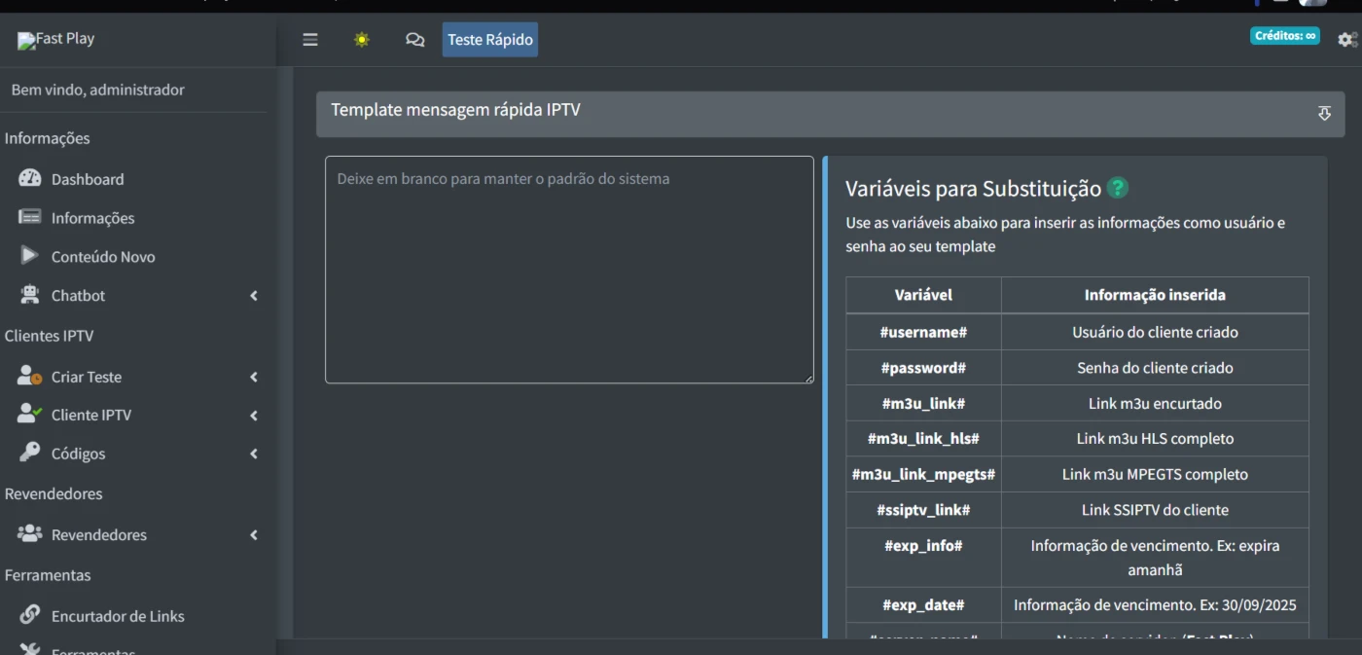The height and width of the screenshot is (655, 1362).
Task: Click the template message text area
Action: [x=569, y=270]
